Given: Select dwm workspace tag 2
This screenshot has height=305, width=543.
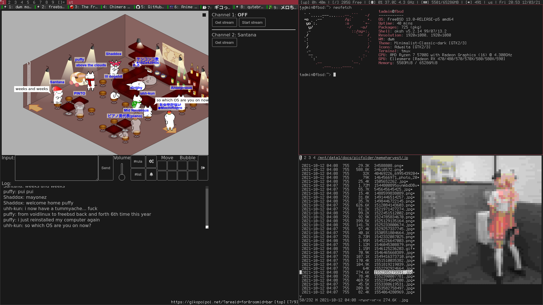Looking at the screenshot, I should click(9, 2).
